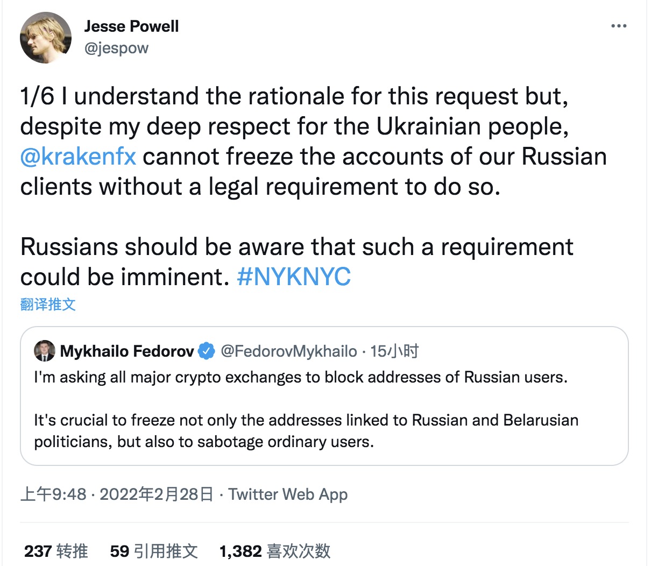Image resolution: width=651 pixels, height=566 pixels.
Task: Open quoted tweet about blocking Russian users
Action: (x=324, y=409)
